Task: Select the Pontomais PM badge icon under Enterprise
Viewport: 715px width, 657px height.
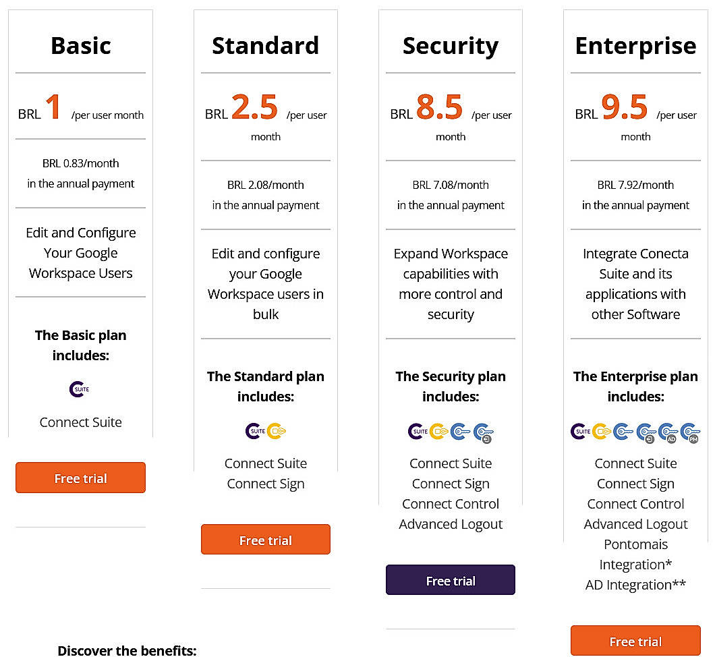Action: point(689,432)
